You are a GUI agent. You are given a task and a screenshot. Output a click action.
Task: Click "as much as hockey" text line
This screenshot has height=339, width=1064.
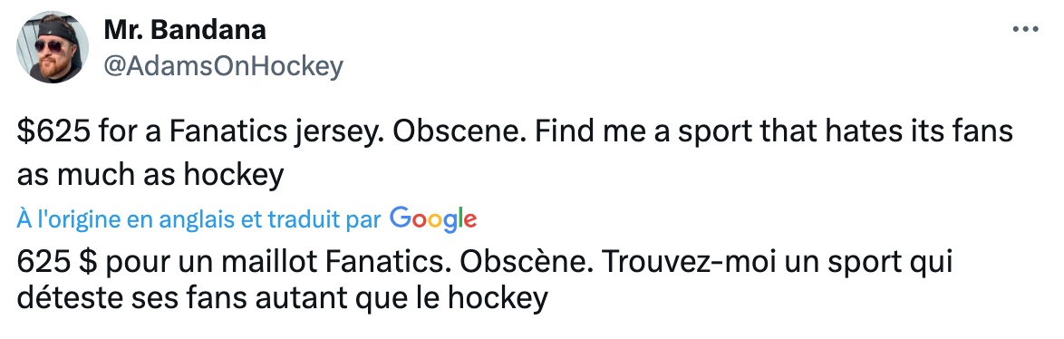coord(150,175)
